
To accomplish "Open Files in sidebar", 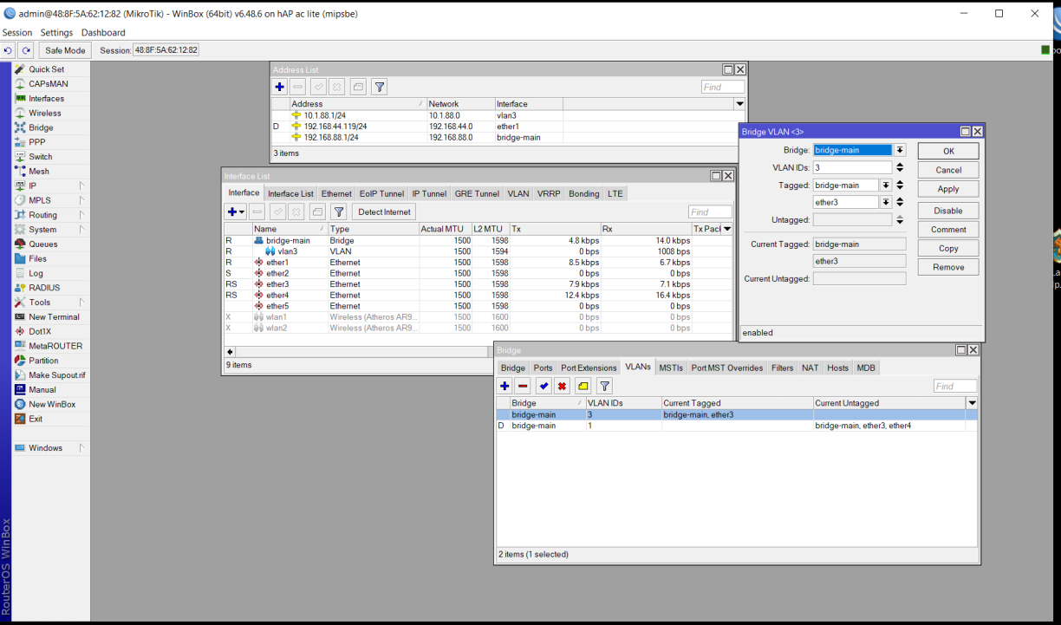I will pos(37,258).
